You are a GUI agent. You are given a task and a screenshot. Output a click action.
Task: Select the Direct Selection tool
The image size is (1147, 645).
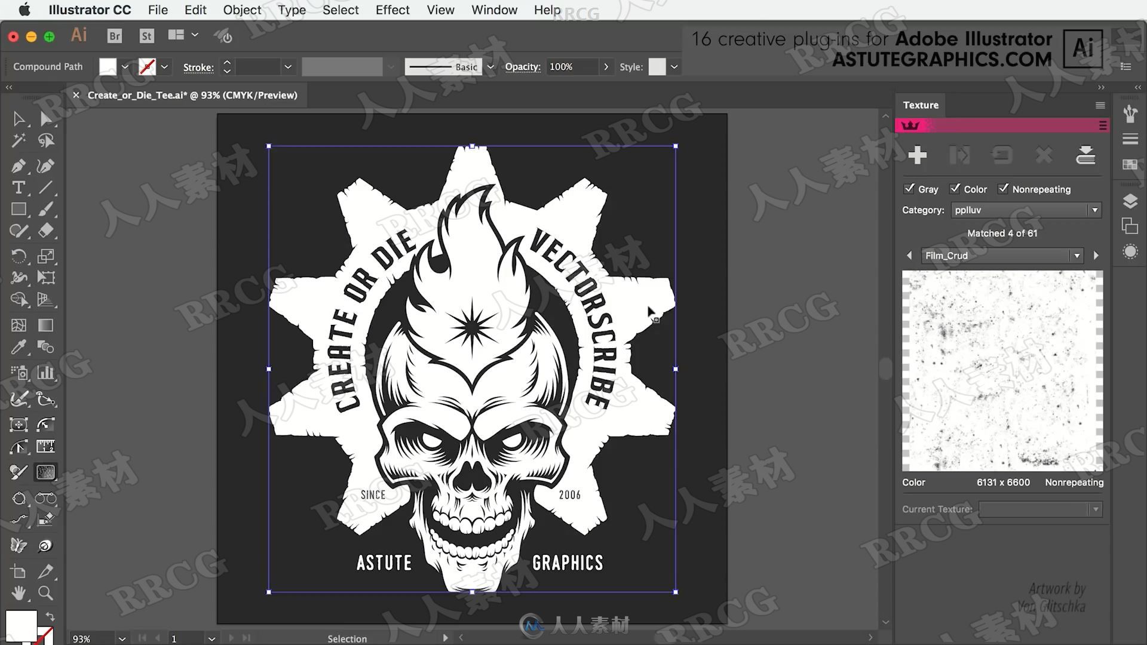tap(46, 118)
